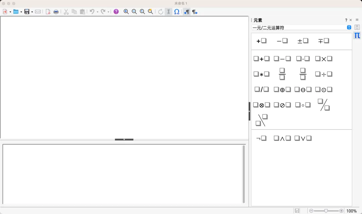Click the email document envelope icon

click(38, 11)
